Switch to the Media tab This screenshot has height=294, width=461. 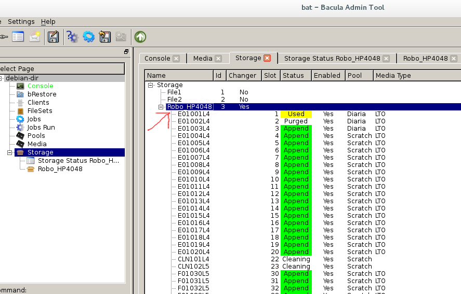point(203,59)
